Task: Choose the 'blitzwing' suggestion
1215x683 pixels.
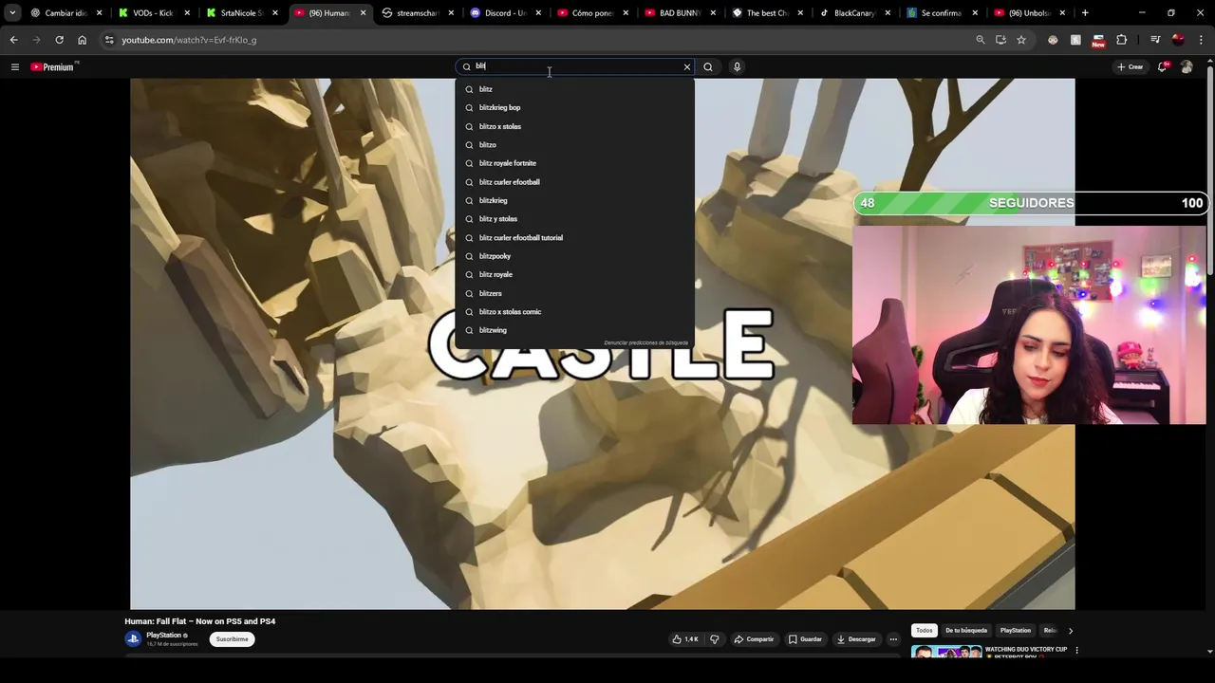Action: (574, 330)
